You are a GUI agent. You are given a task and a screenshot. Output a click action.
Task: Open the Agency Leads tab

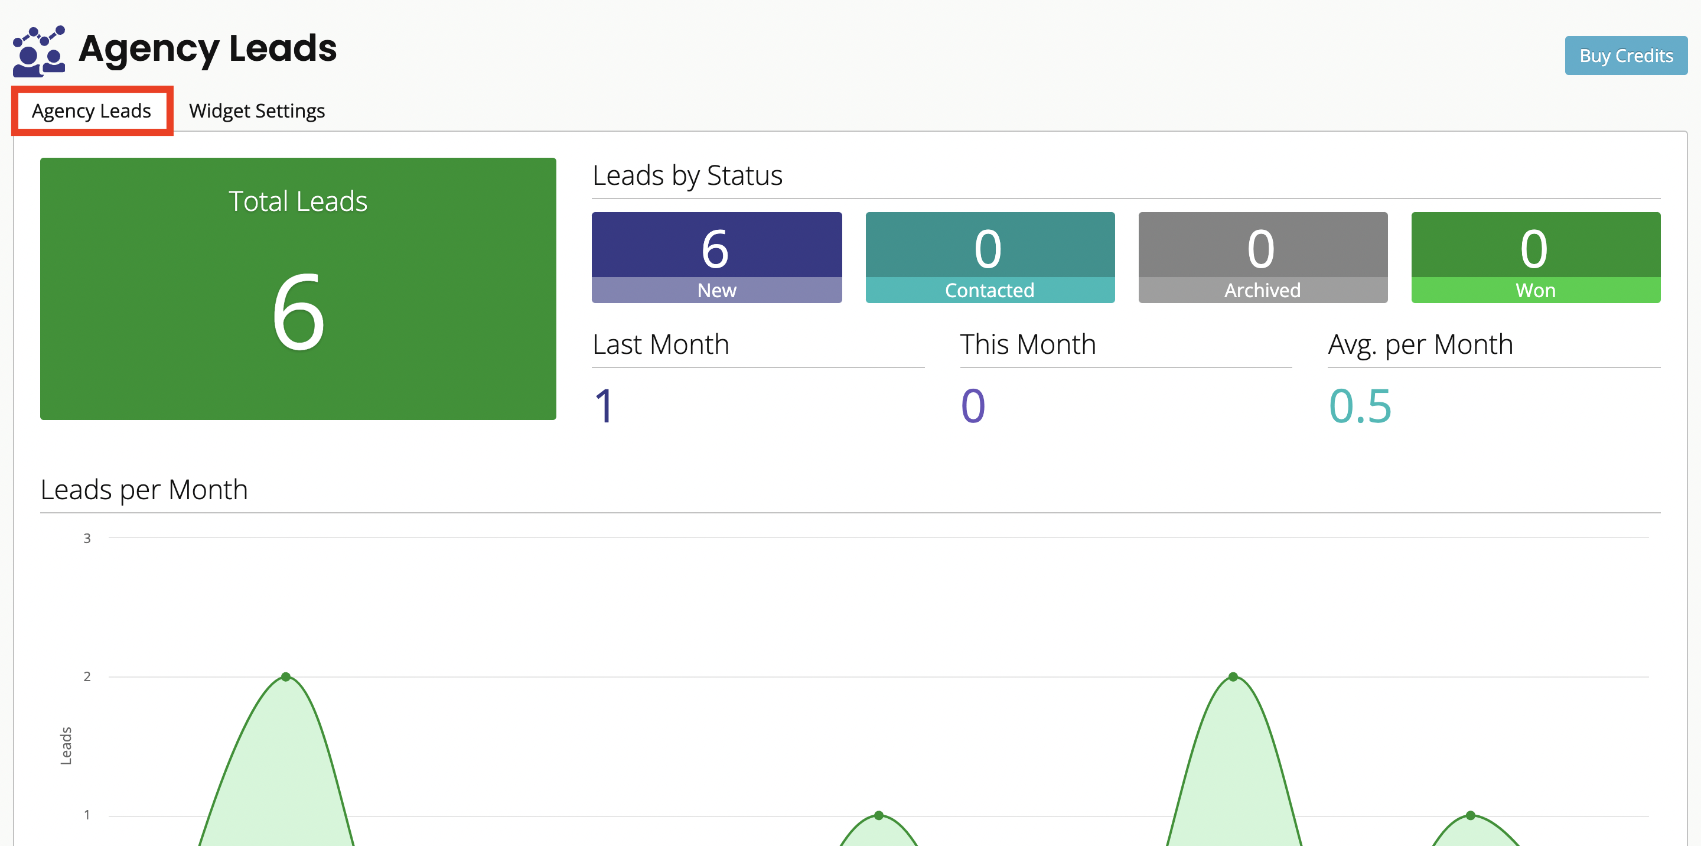coord(92,110)
